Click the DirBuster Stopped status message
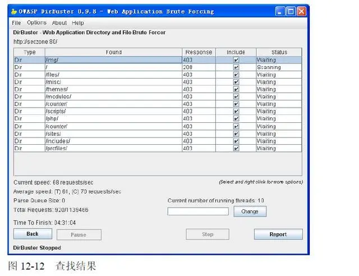The image size is (359, 276). click(37, 248)
